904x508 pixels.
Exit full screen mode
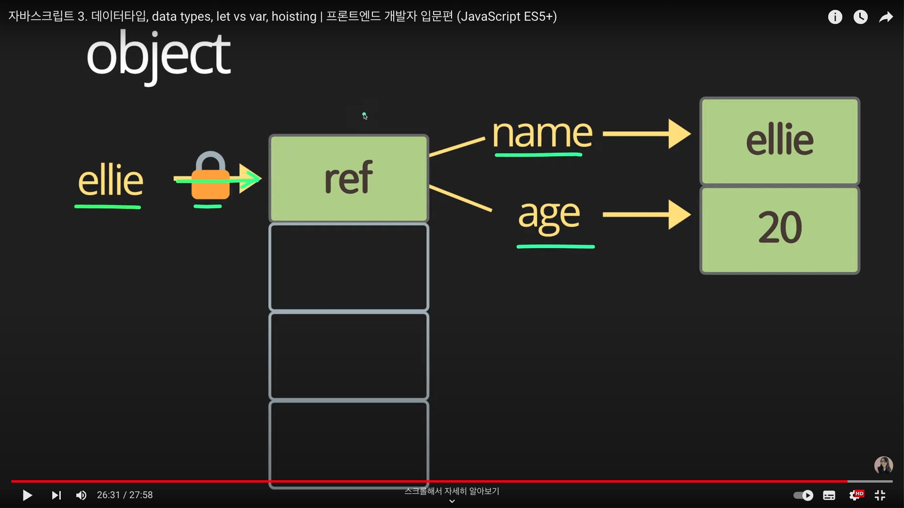880,495
